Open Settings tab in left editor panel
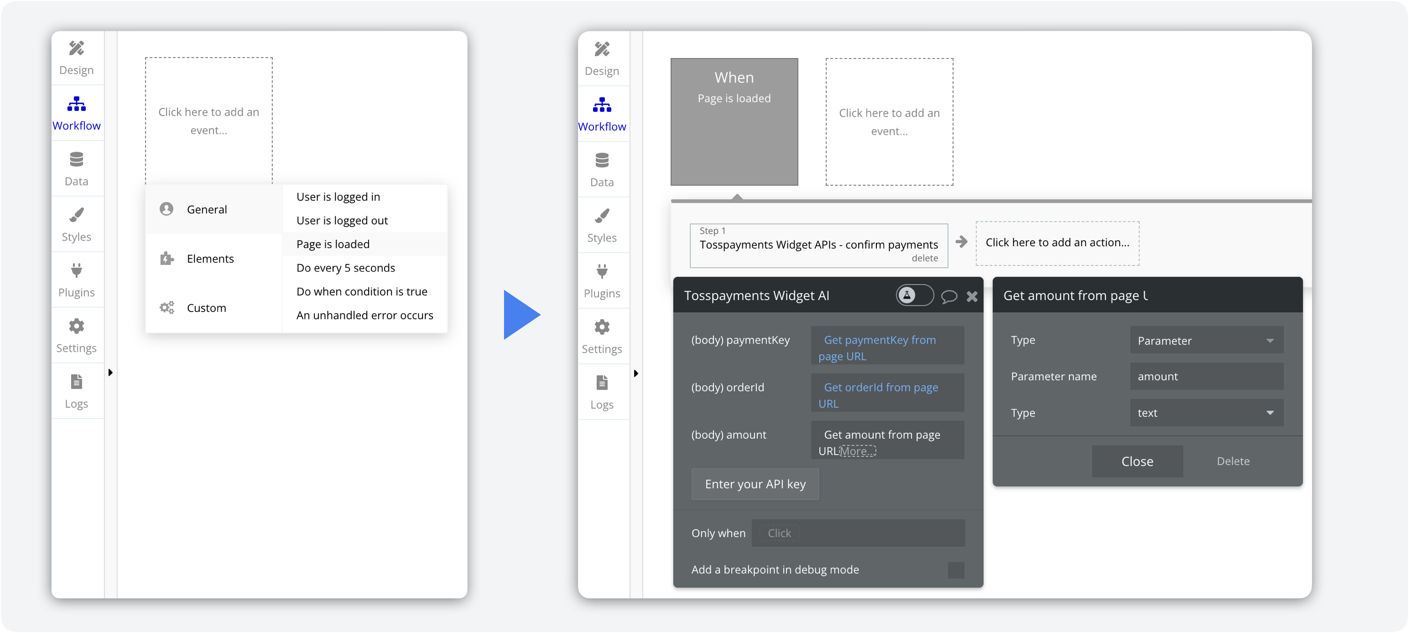The width and height of the screenshot is (1409, 633). point(76,336)
